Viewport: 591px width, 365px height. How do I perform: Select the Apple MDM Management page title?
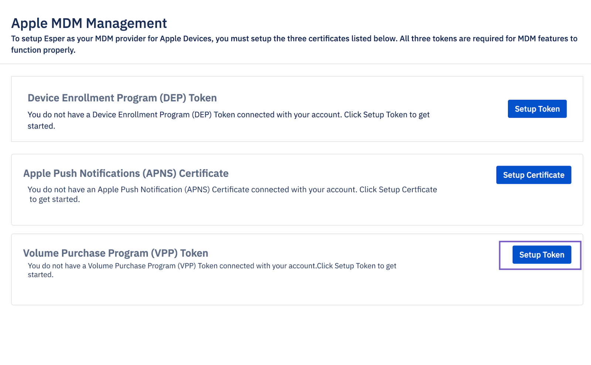89,23
